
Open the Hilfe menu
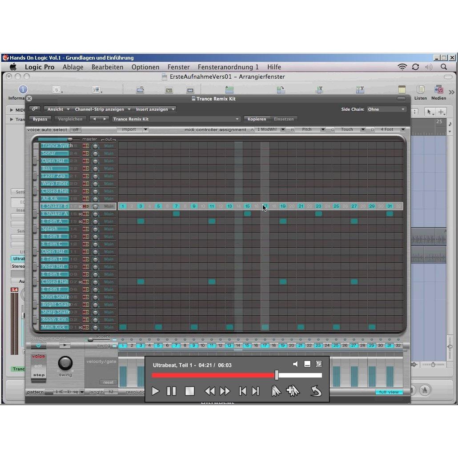[274, 67]
